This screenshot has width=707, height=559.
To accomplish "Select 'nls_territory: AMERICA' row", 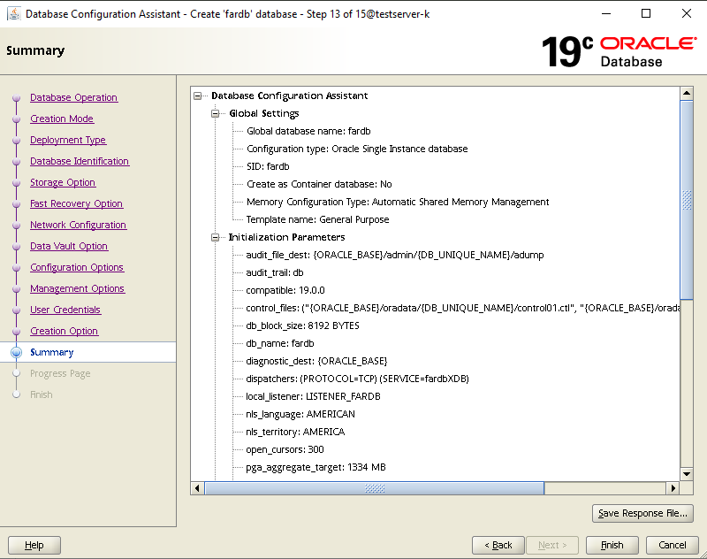I will tap(295, 432).
